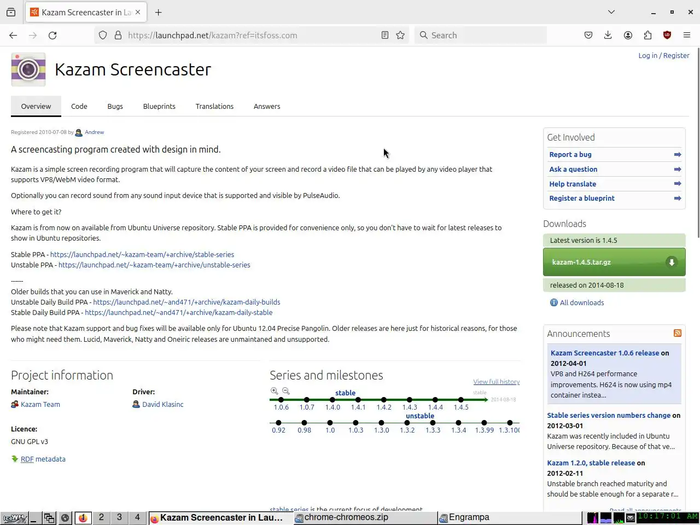Bookmark this page with the star icon

point(400,35)
